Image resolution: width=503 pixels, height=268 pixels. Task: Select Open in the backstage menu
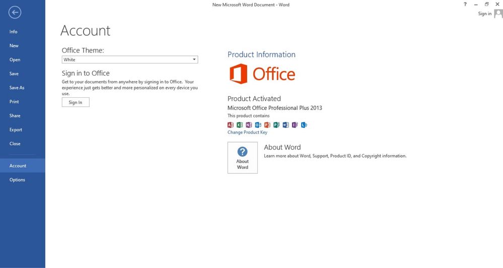pyautogui.click(x=23, y=60)
